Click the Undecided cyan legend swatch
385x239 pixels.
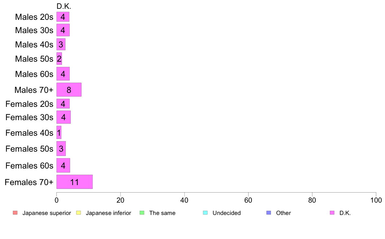point(205,213)
